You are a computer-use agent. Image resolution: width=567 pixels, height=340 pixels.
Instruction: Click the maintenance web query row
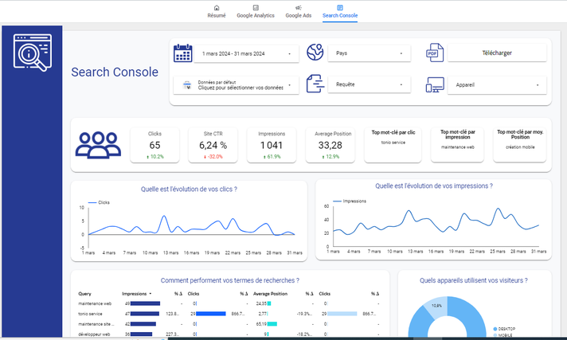229,304
